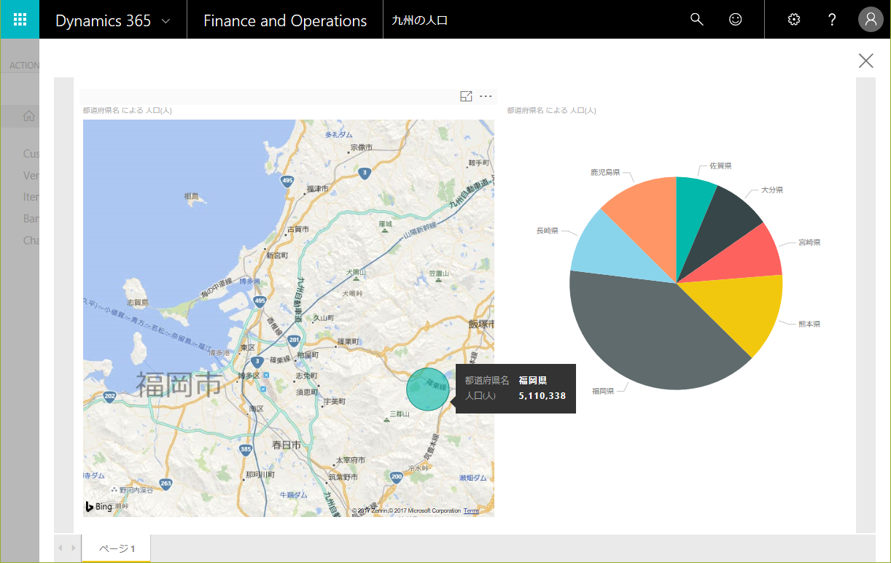Click the help question mark icon
The image size is (891, 563).
pyautogui.click(x=832, y=20)
